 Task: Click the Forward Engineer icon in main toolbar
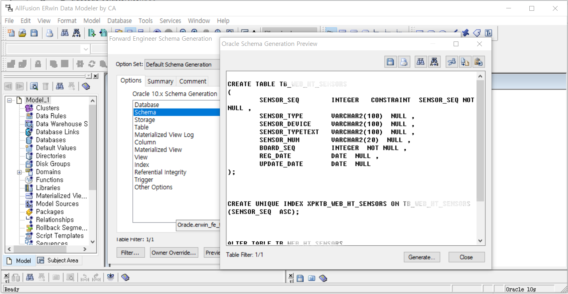[x=92, y=33]
